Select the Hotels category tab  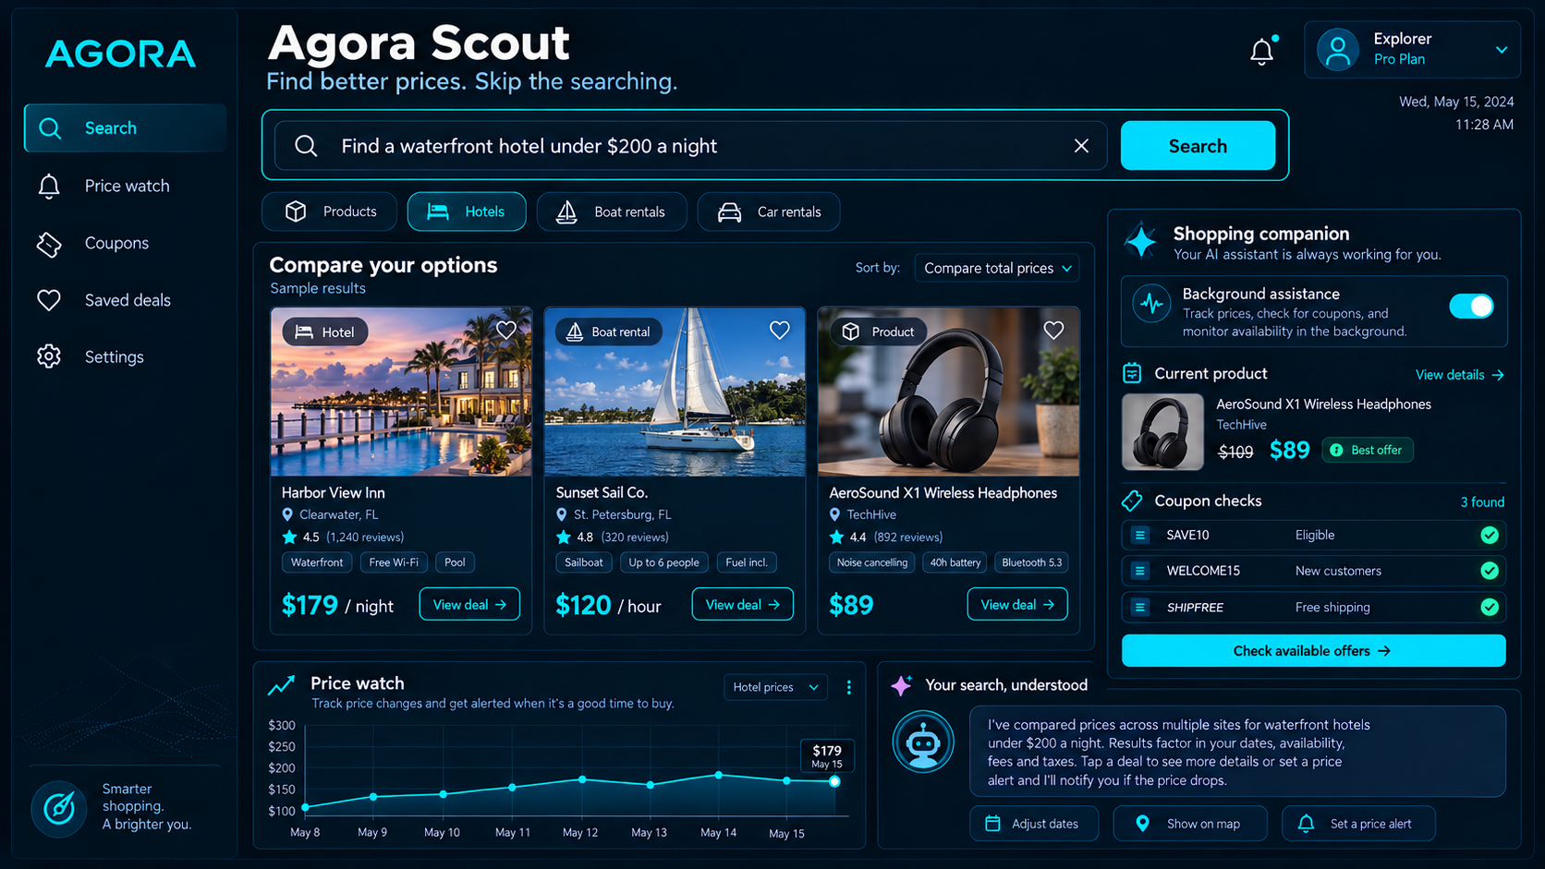(467, 211)
